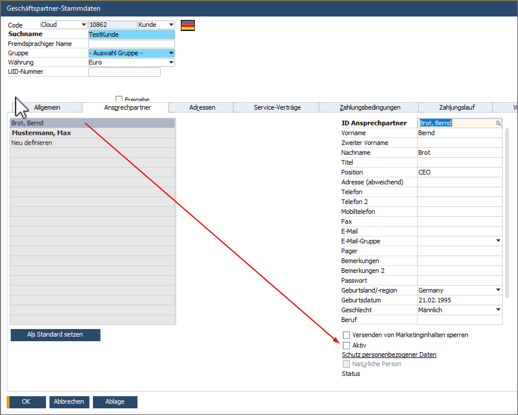Switch to the Adressen tab
This screenshot has width=518, height=415.
[202, 108]
